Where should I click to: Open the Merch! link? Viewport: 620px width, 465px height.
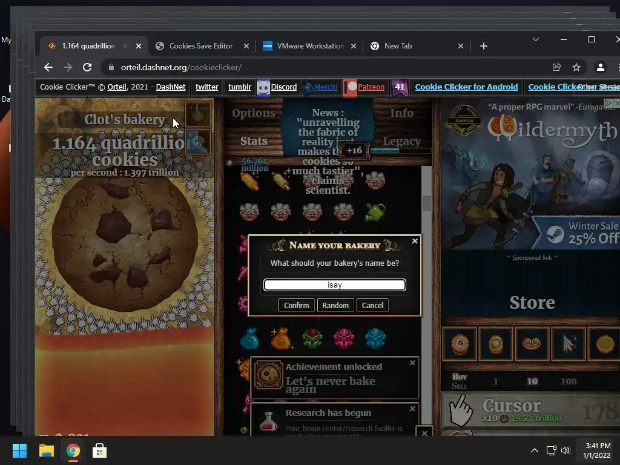[325, 87]
